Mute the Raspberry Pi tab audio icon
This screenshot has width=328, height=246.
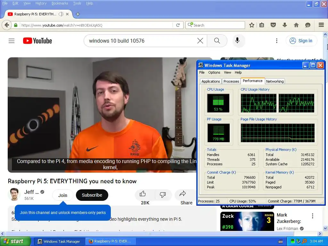click(x=61, y=14)
